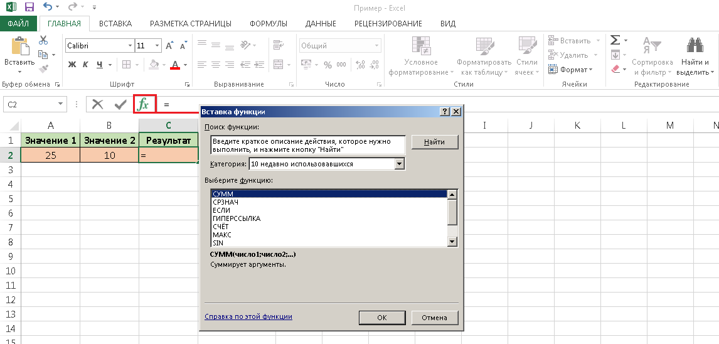Click the merge and center icon
This screenshot has width=719, height=344.
click(x=278, y=65)
